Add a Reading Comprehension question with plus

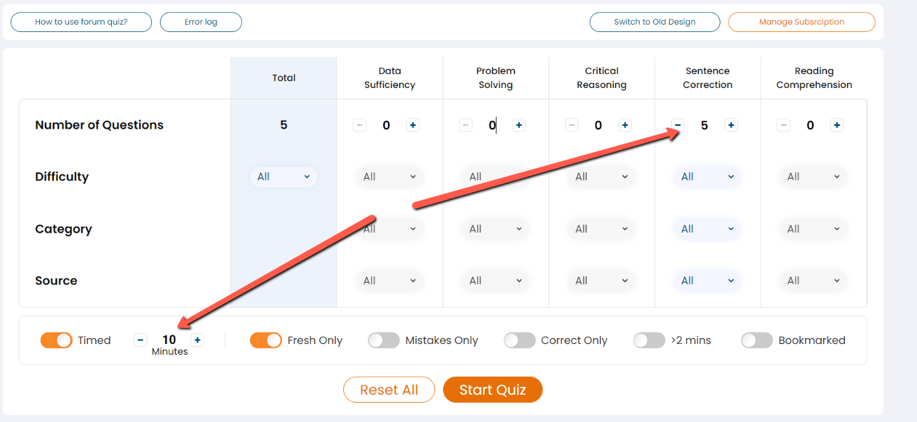(x=837, y=125)
